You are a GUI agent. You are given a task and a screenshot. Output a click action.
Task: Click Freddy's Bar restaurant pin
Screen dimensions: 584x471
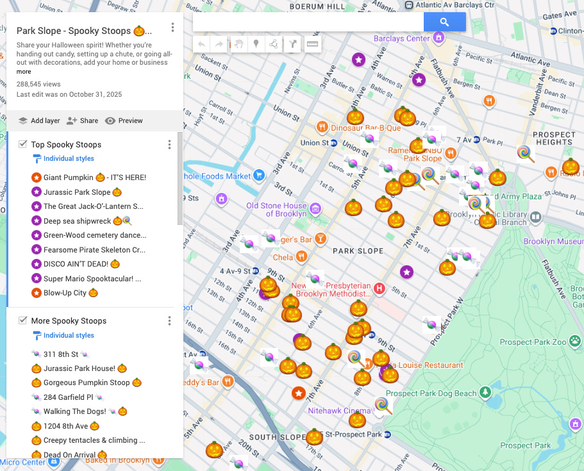tap(228, 382)
